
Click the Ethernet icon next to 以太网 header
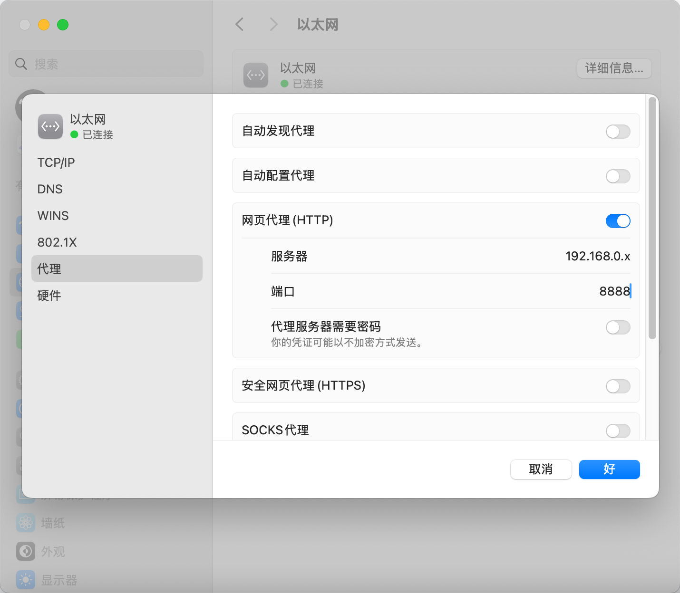[256, 75]
